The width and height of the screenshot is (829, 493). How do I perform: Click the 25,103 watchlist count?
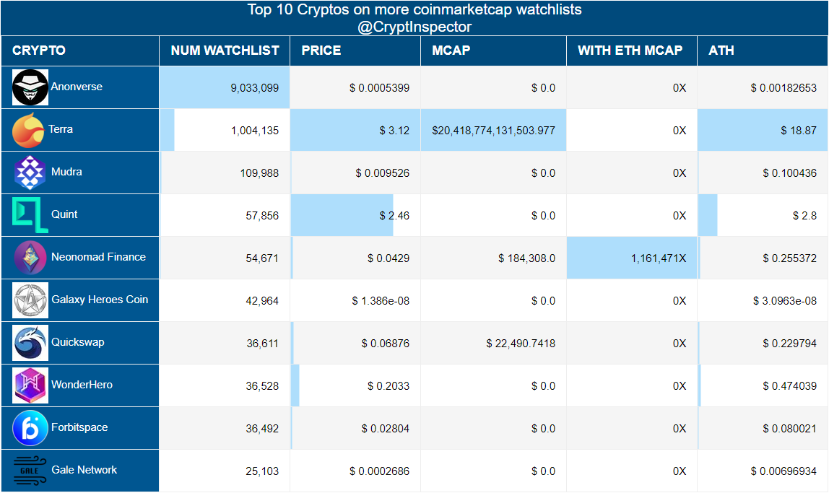[x=262, y=471]
